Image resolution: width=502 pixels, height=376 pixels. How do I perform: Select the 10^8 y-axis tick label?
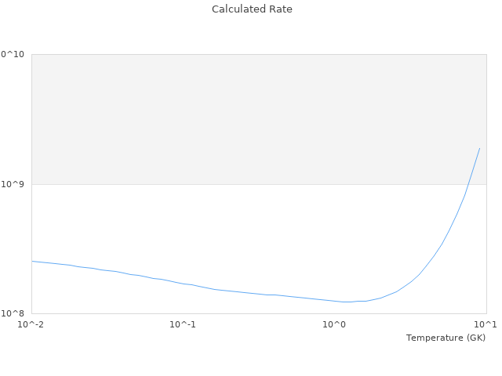pyautogui.click(x=15, y=313)
